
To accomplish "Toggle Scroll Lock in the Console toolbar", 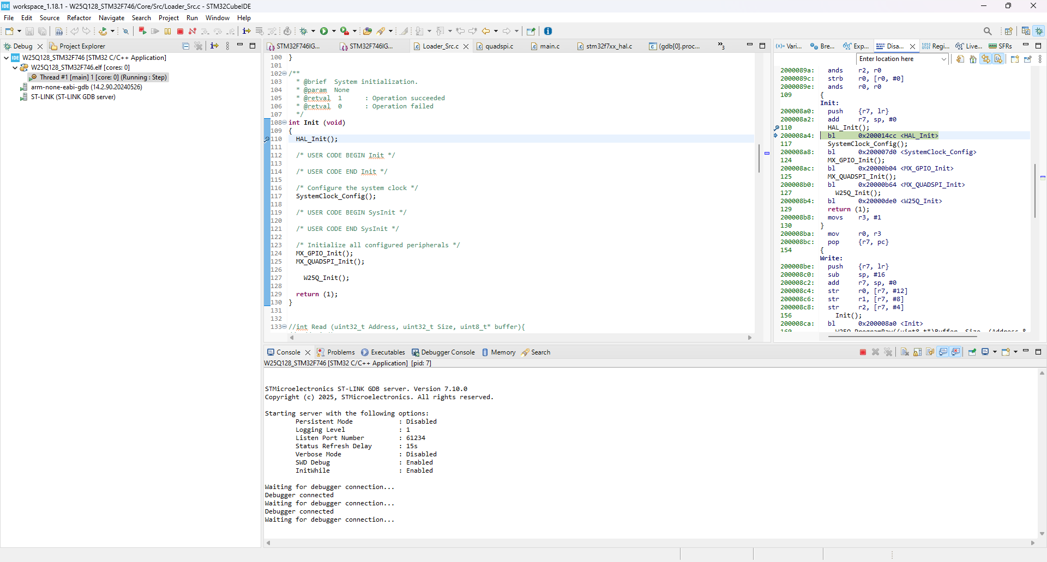I will 916,352.
